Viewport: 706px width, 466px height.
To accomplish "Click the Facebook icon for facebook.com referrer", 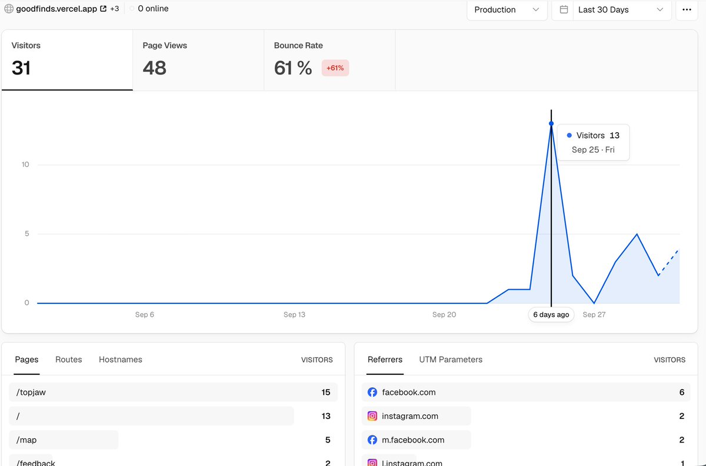I will pyautogui.click(x=372, y=392).
